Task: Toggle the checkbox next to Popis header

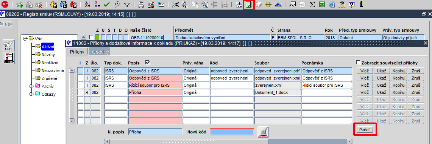Action: click(147, 62)
